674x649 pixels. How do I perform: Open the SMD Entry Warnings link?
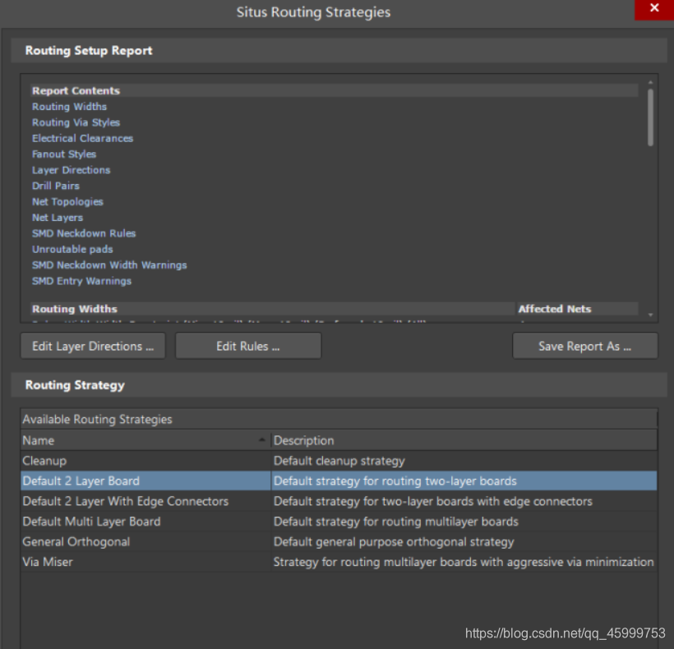81,281
